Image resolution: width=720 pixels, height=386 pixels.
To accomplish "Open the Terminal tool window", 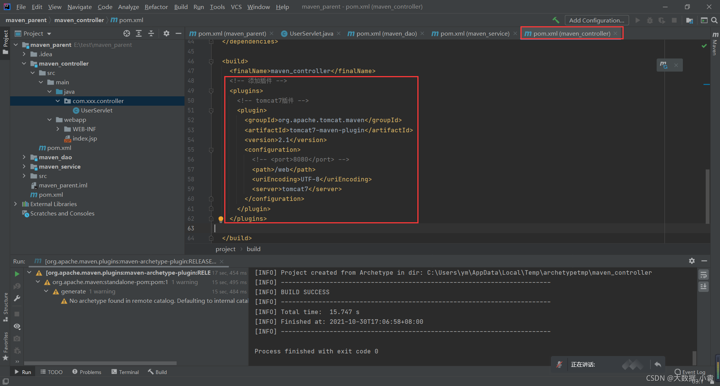I will [125, 372].
